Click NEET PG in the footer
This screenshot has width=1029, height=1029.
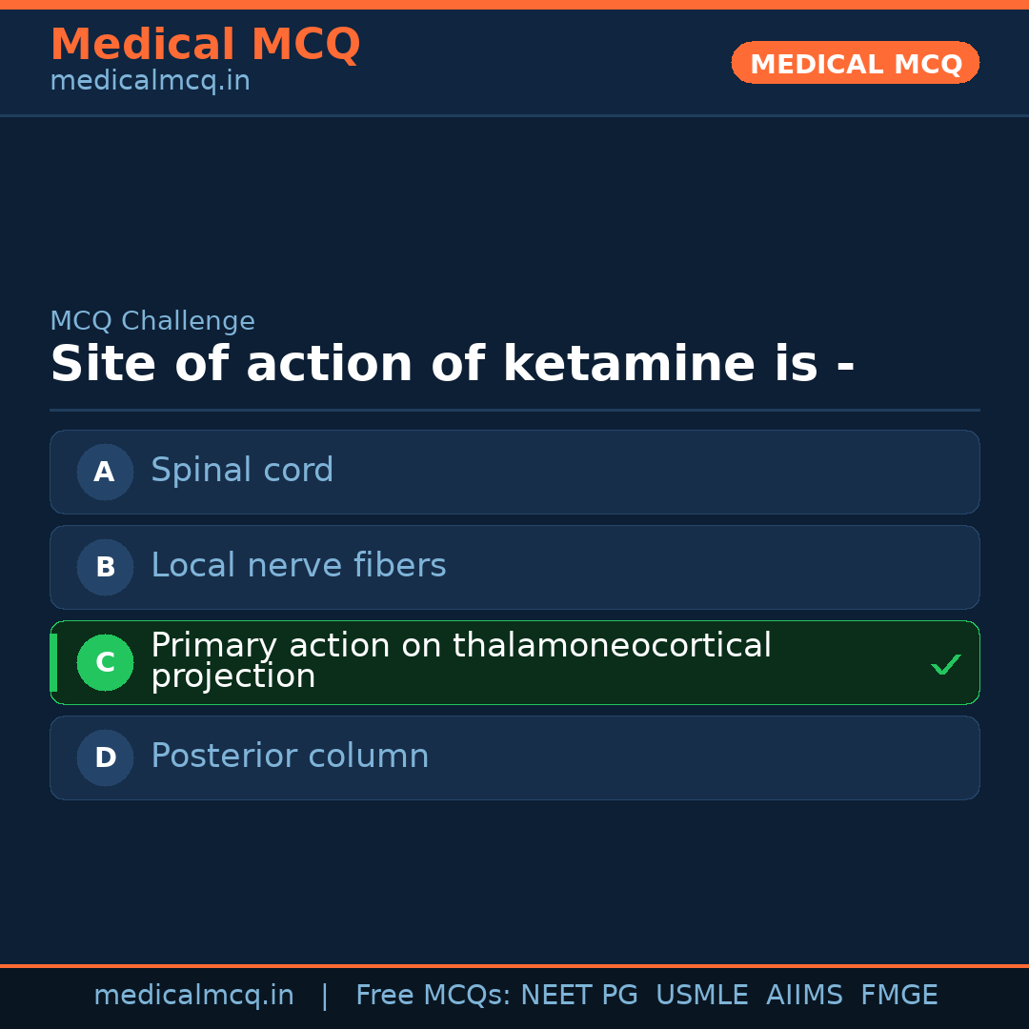[x=579, y=996]
